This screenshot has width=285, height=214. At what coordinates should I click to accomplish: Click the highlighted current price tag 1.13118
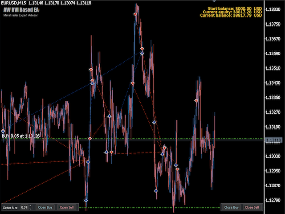pos(273,140)
